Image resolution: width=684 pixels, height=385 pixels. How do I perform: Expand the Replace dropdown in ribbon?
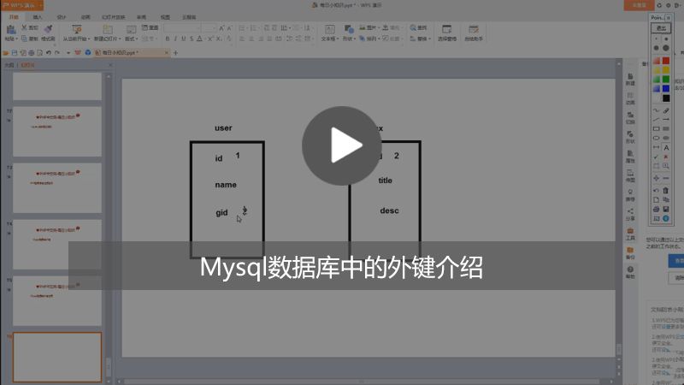pyautogui.click(x=430, y=38)
